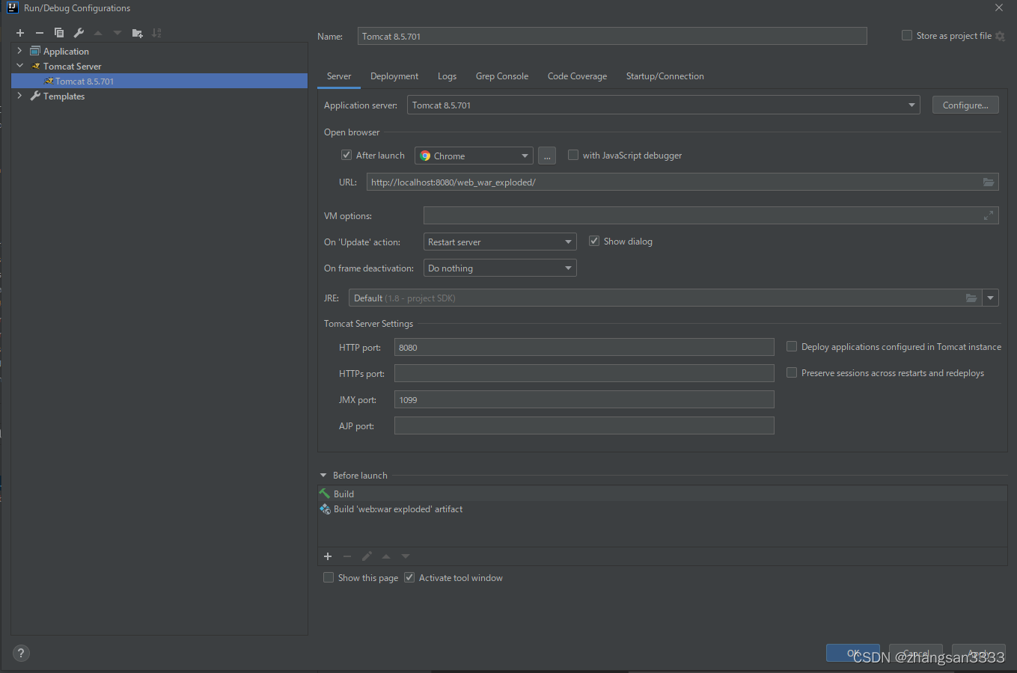This screenshot has height=673, width=1017.
Task: Move configuration down in the list
Action: click(x=117, y=33)
